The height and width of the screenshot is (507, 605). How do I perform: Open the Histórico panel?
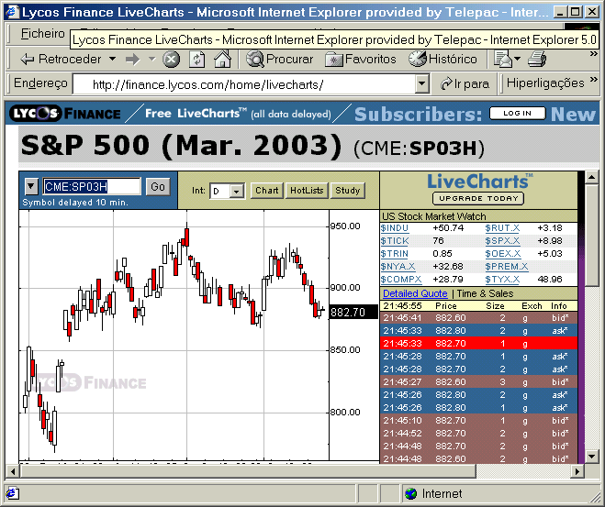[x=443, y=60]
